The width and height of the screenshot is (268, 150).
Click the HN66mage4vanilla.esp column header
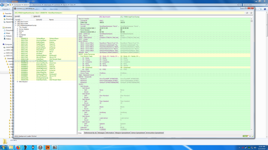click(130, 17)
